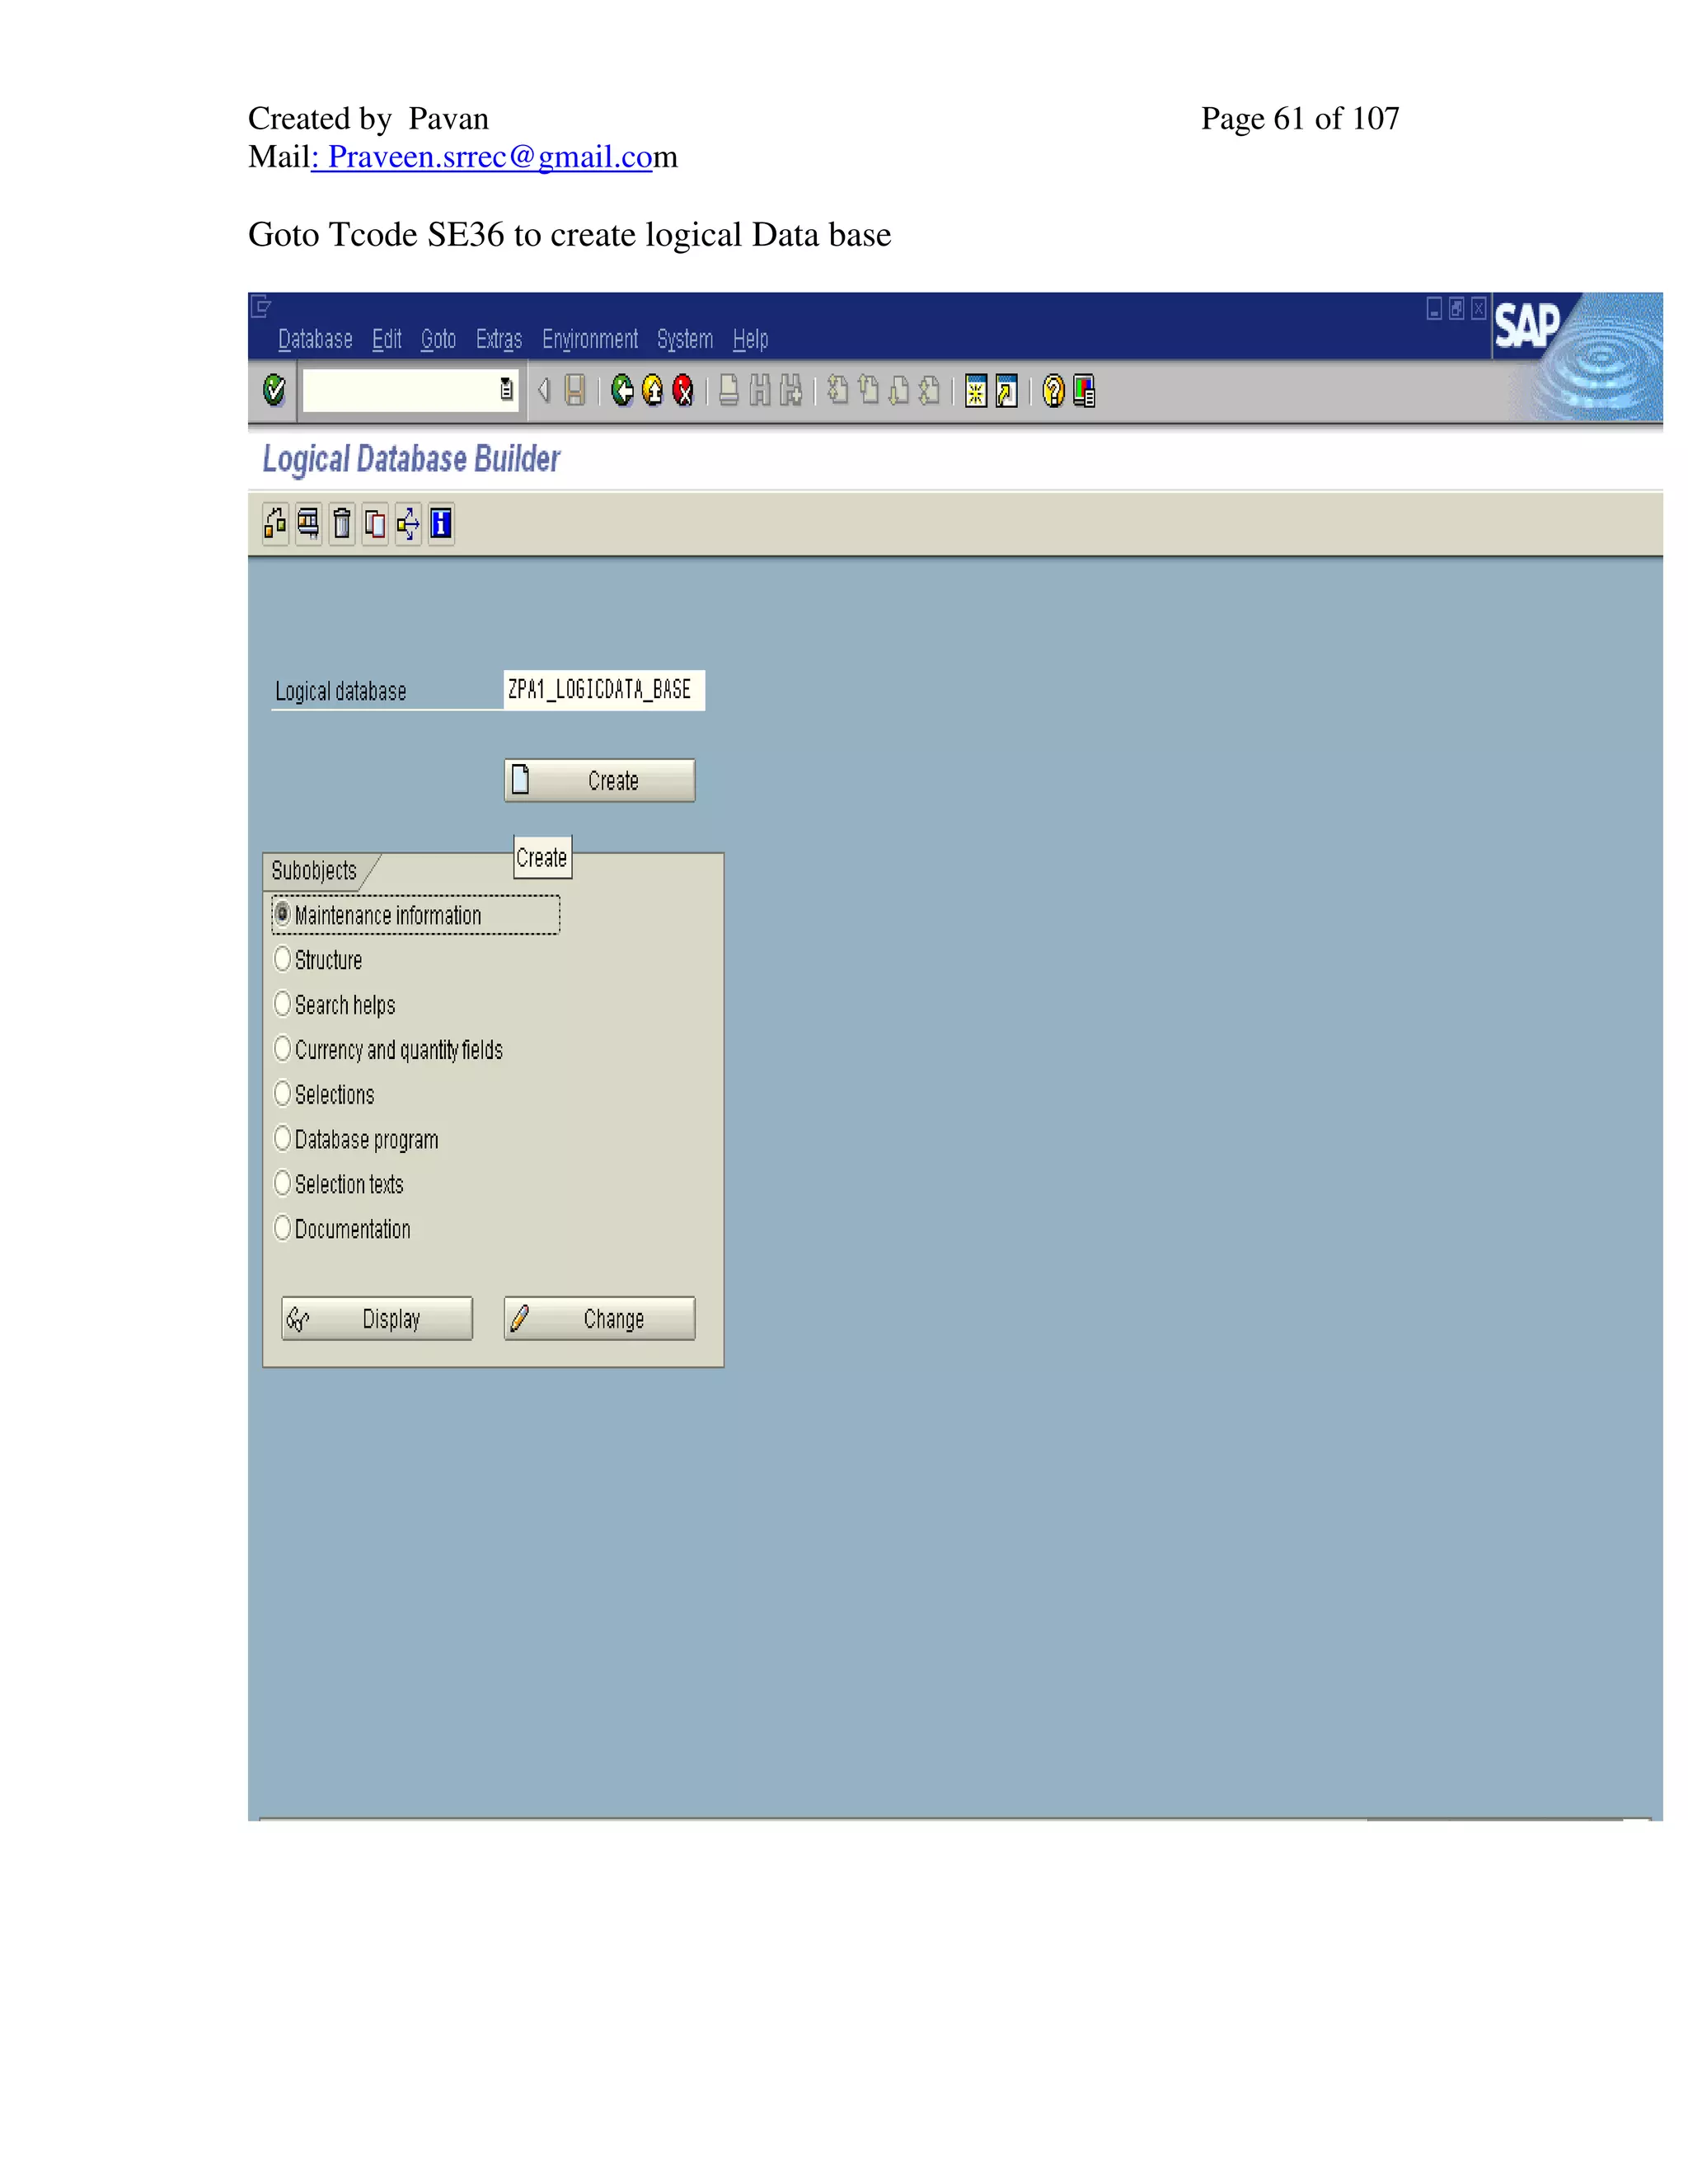Screen dimensions: 1688x2184
Task: Click the Change button
Action: pos(599,1318)
